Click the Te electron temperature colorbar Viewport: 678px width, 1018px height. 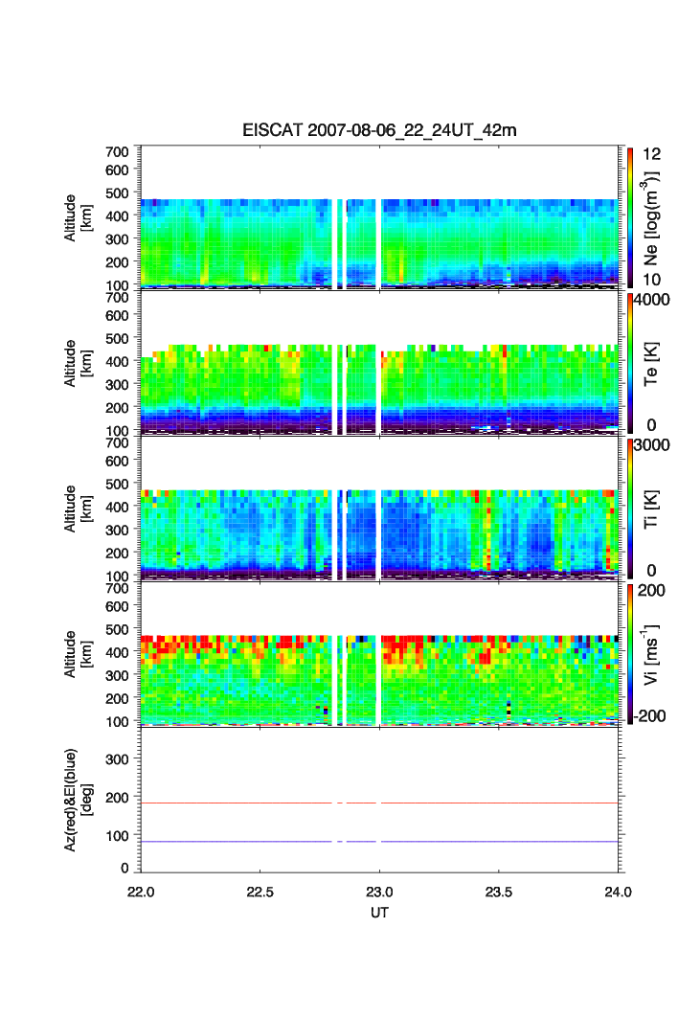629,364
